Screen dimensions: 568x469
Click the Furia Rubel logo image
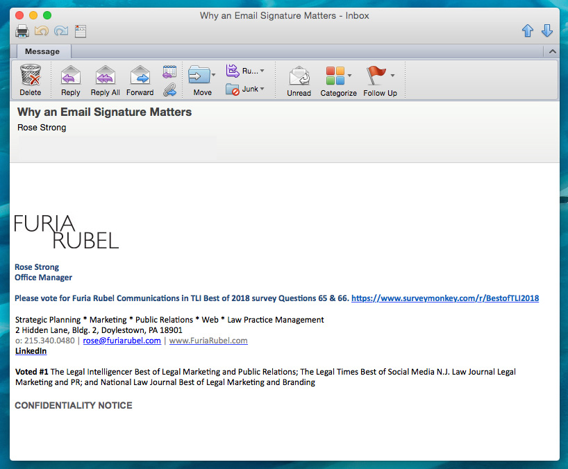tap(66, 232)
